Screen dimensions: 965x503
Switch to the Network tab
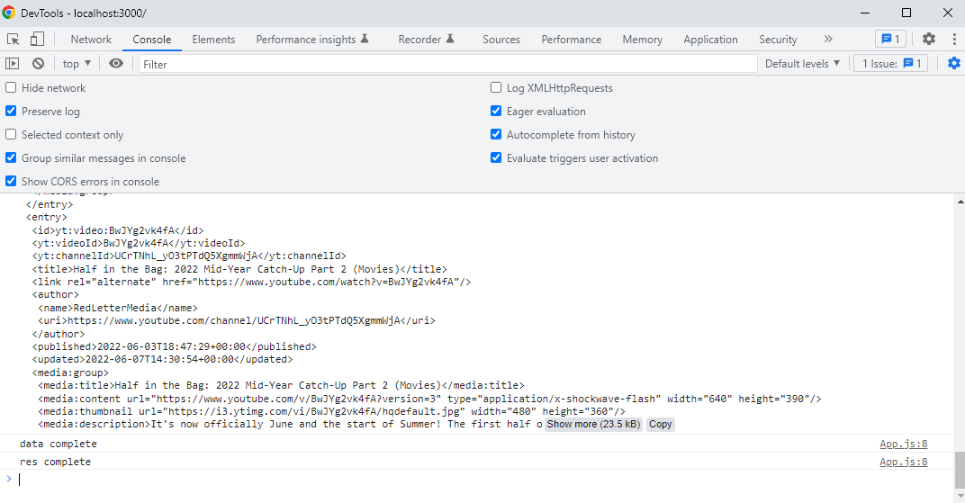pos(91,40)
